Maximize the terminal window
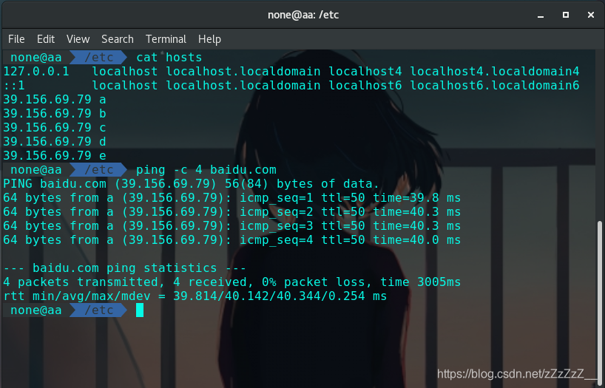605x388 pixels. (x=566, y=15)
